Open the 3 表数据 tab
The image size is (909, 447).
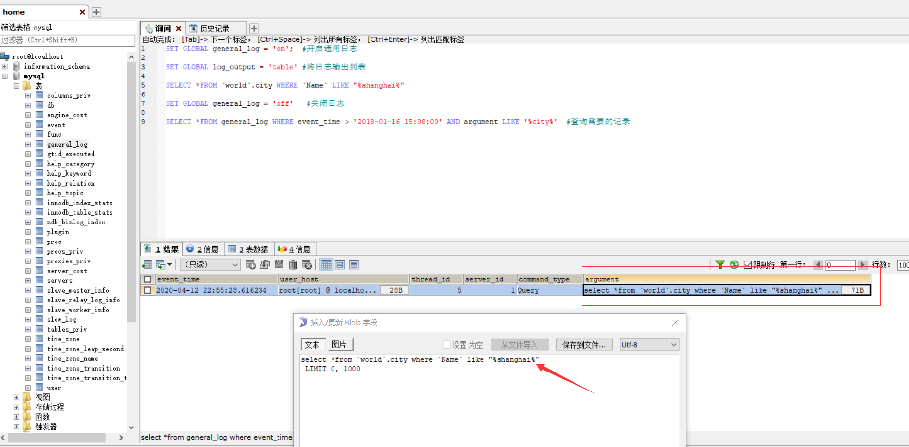point(249,249)
